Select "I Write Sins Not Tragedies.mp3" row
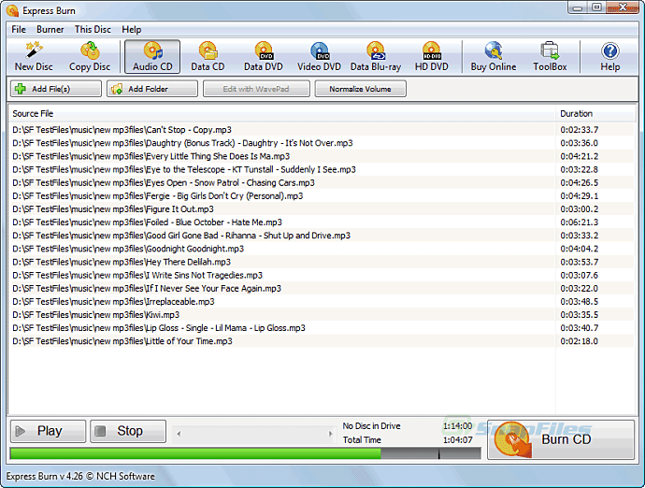The height and width of the screenshot is (488, 645). [322, 275]
